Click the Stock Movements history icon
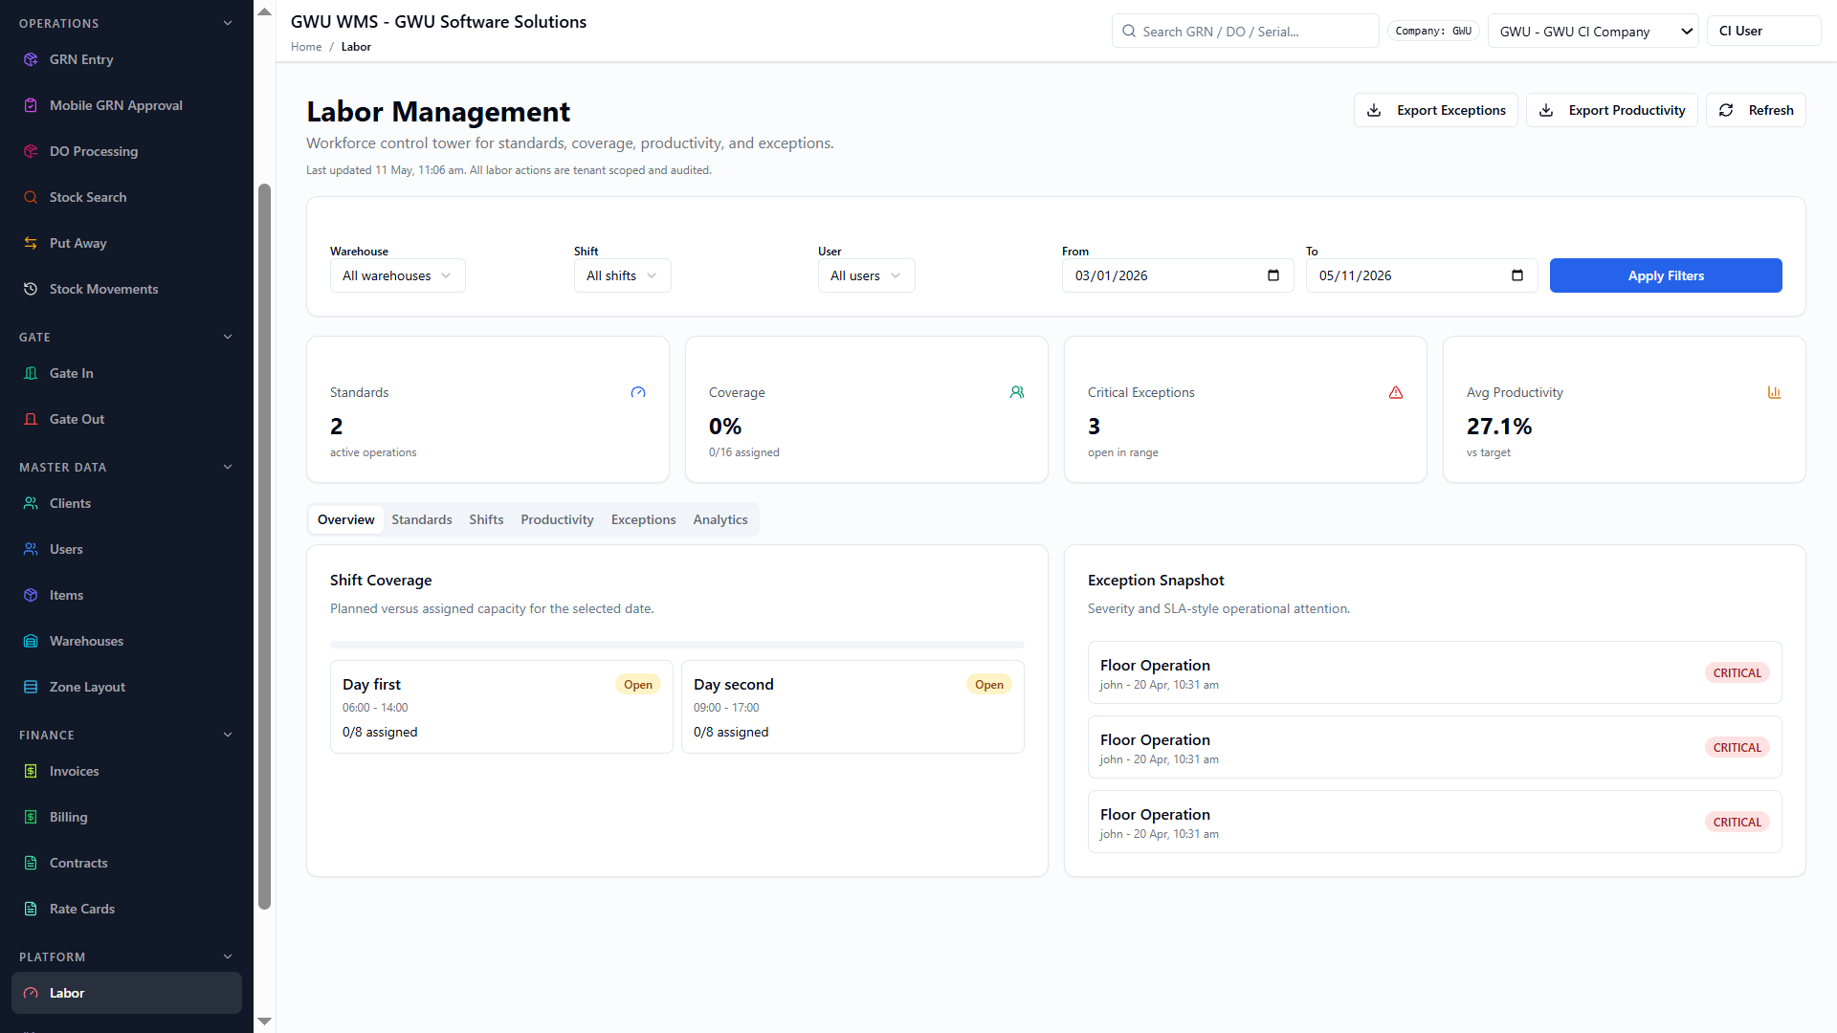The image size is (1837, 1033). coord(31,289)
